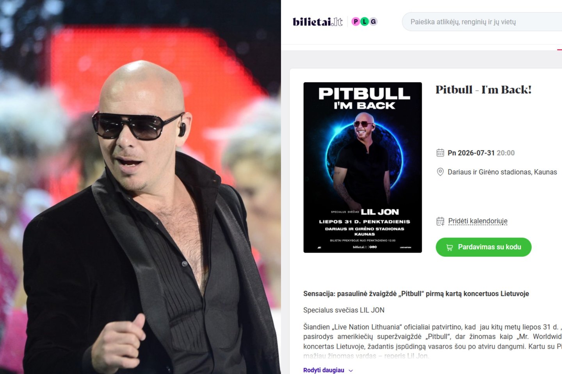Focus the Paieška search field
Image resolution: width=562 pixels, height=374 pixels.
(482, 22)
